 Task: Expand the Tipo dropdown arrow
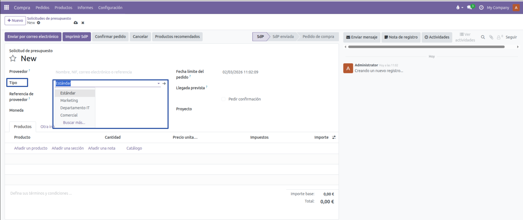[x=159, y=83]
